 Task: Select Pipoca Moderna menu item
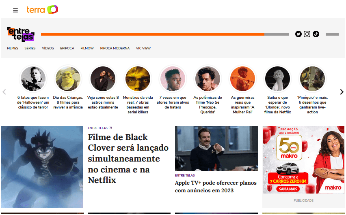point(115,48)
